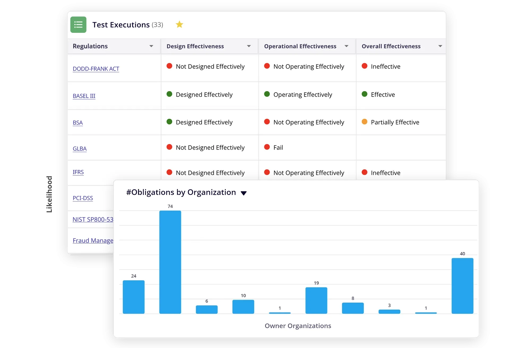The width and height of the screenshot is (524, 348).
Task: Click the NIST SP800-53 link
Action: [93, 219]
